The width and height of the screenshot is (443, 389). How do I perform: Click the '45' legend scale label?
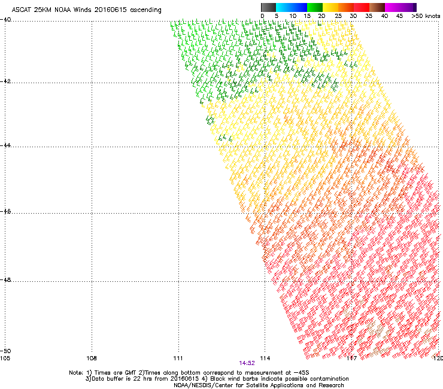(x=399, y=16)
